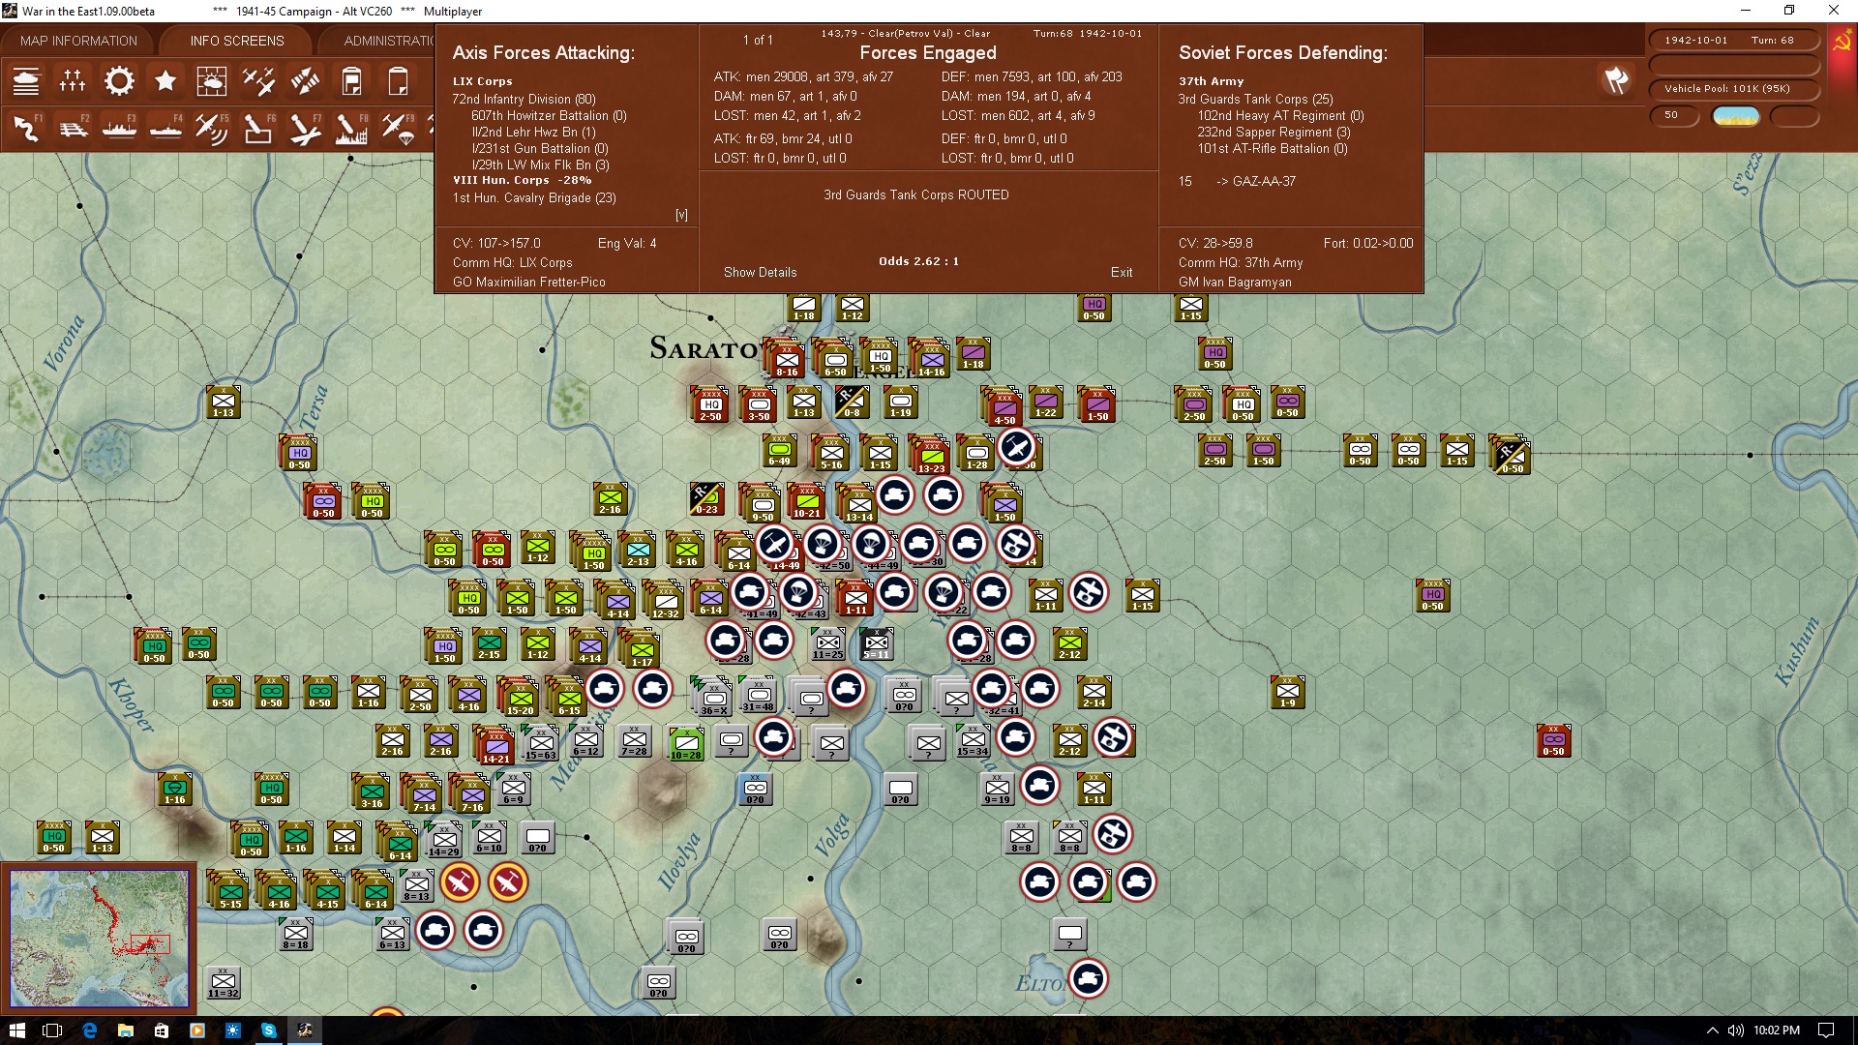Click the LIX Corps header
1858x1045 pixels.
click(482, 81)
